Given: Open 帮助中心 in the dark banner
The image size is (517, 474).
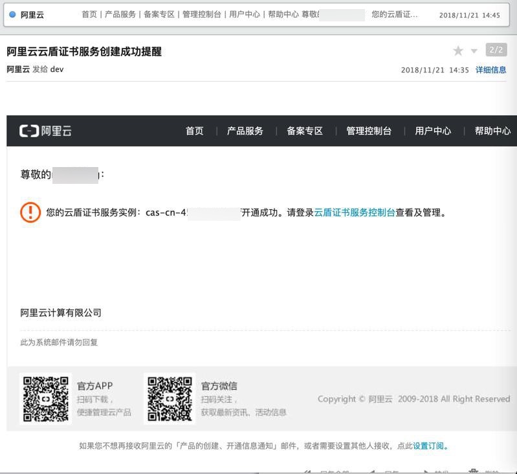Looking at the screenshot, I should click(492, 131).
